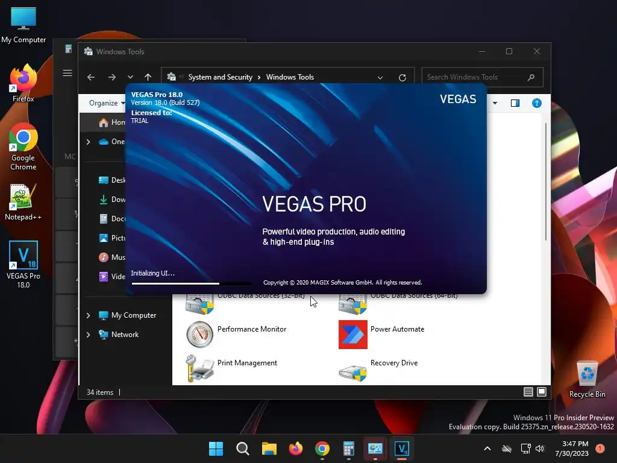This screenshot has width=617, height=463.
Task: Open the calculator hamburger menu behind
Action: 67,73
